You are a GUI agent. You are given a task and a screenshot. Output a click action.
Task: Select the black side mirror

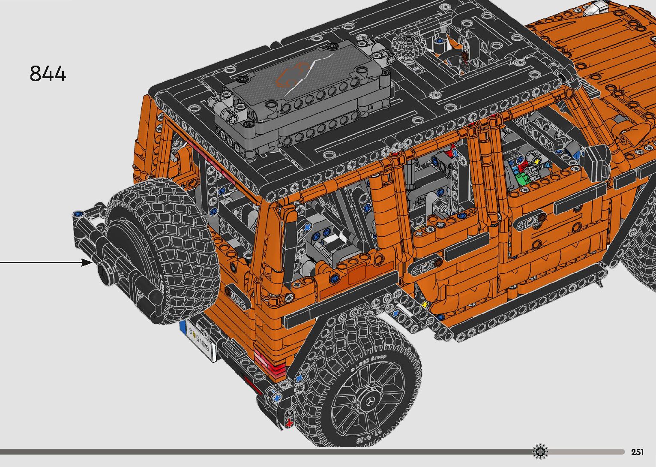[597, 162]
